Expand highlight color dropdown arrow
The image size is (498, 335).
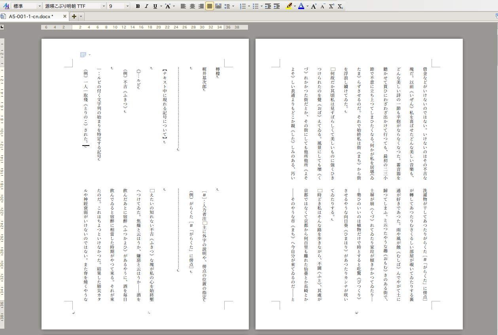[x=295, y=6]
